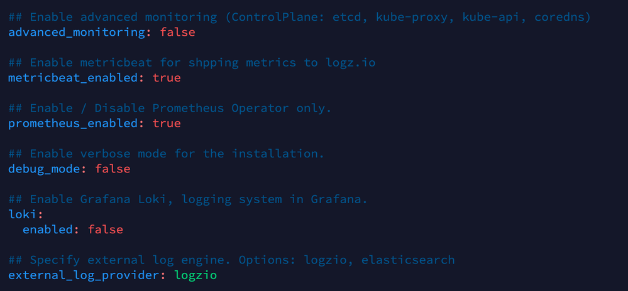
Task: Click the verbose mode comment line
Action: [167, 154]
